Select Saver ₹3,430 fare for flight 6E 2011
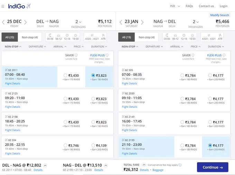Image resolution: width=235 pixels, height=175 pixels. 65,75
